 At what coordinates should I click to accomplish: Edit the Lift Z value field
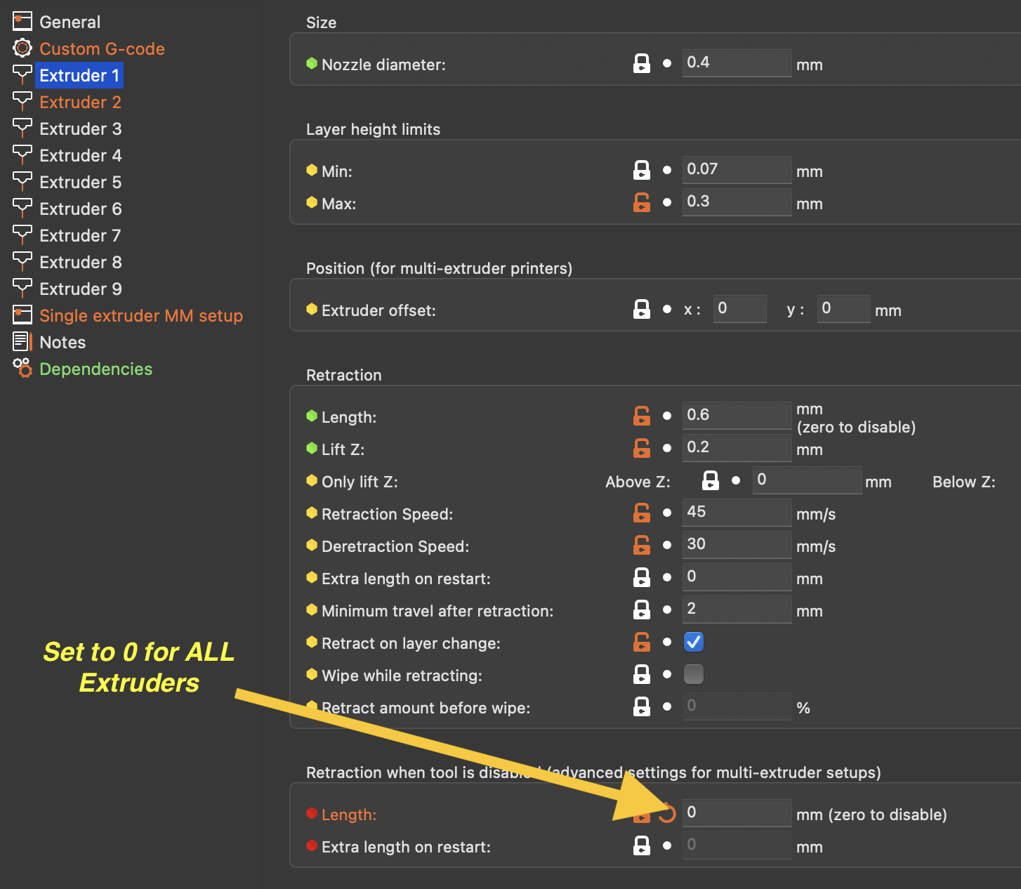coord(737,448)
